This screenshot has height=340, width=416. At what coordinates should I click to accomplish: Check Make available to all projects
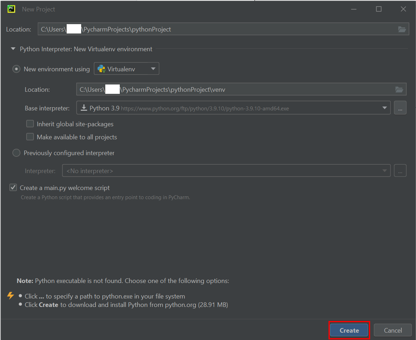pyautogui.click(x=30, y=137)
